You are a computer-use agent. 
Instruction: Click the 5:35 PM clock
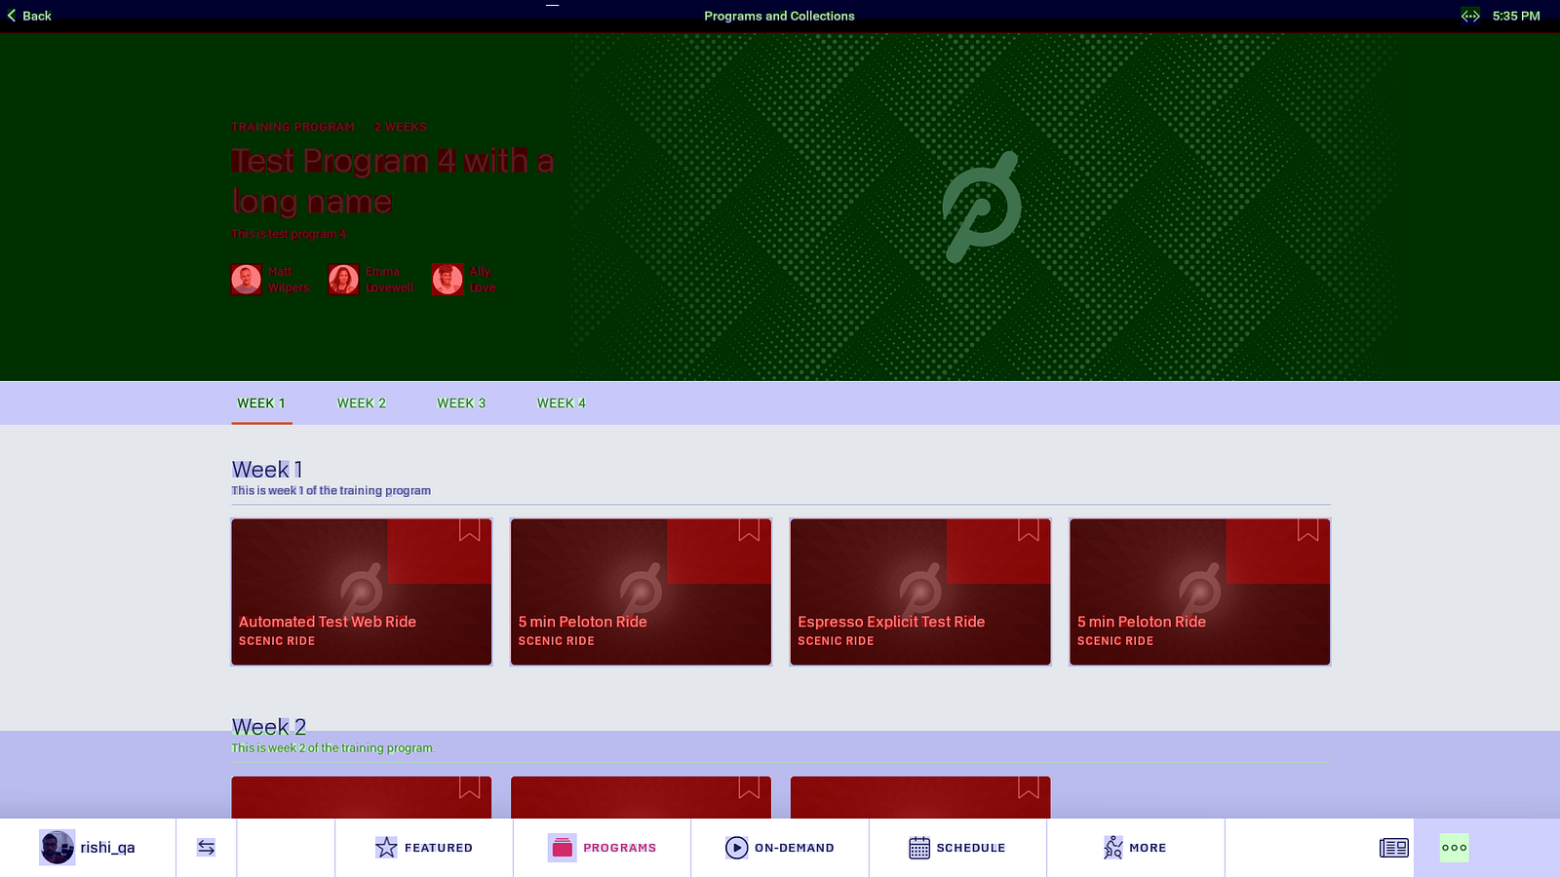(1516, 16)
